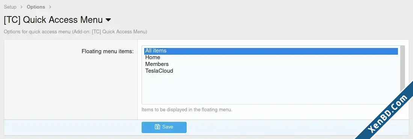Open the dropdown caret beside Quick Access Menu title
This screenshot has width=413, height=139.
[x=108, y=20]
